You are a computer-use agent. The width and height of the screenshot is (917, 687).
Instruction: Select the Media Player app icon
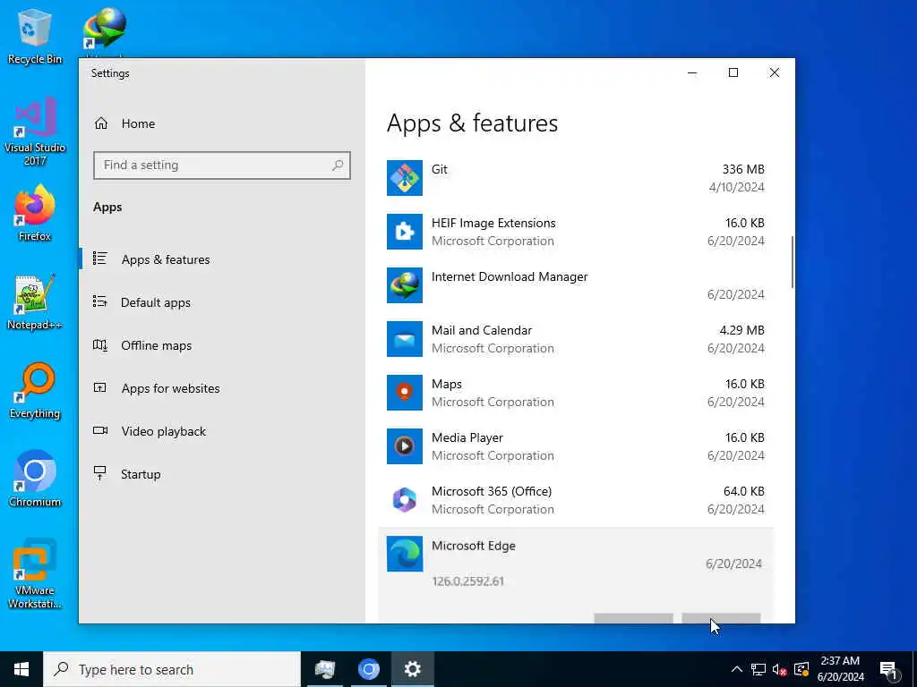(404, 446)
